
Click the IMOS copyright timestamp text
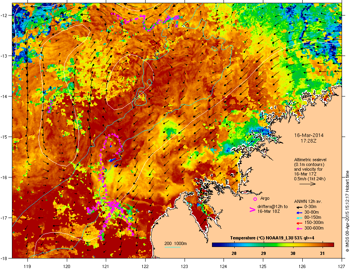click(347, 211)
